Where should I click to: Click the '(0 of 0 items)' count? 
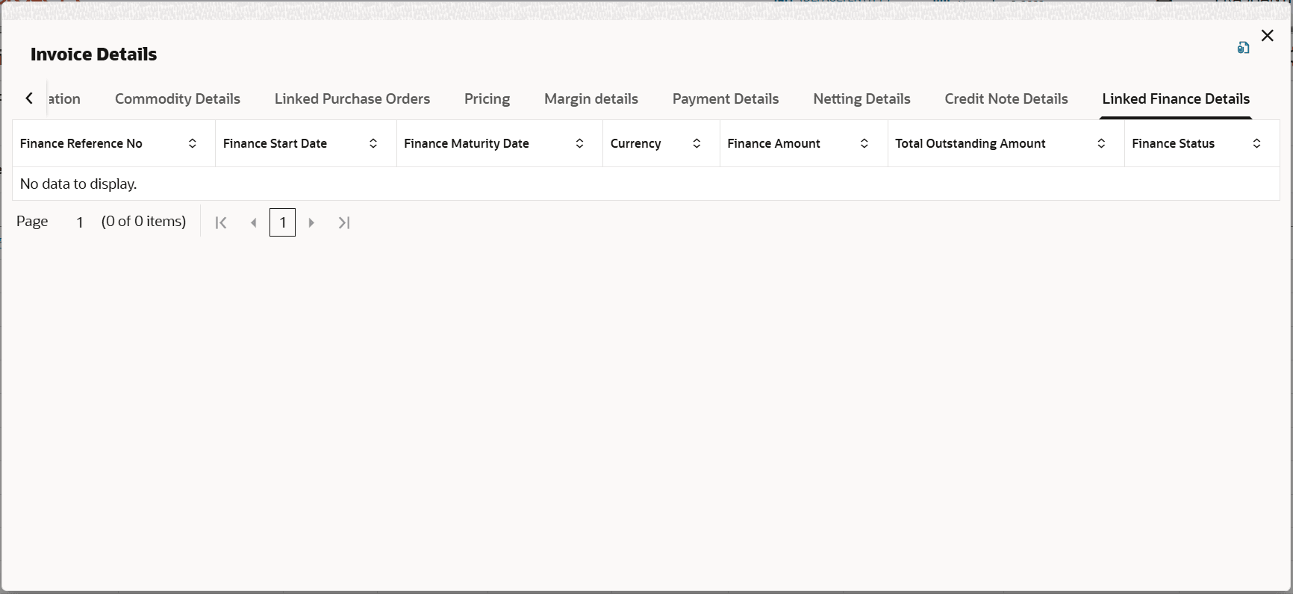tap(144, 222)
